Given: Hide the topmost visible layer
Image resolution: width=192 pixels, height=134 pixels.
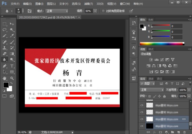Looking at the screenshot, I should click(142, 105).
